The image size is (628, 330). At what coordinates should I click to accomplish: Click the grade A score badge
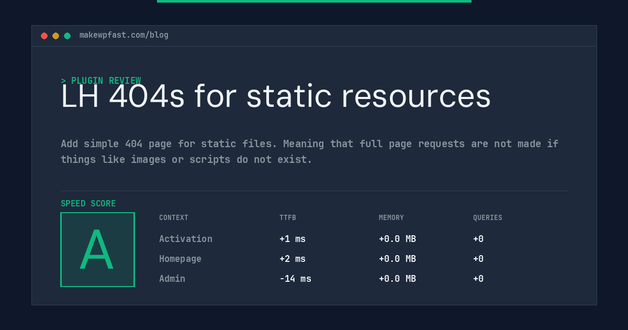point(97,249)
